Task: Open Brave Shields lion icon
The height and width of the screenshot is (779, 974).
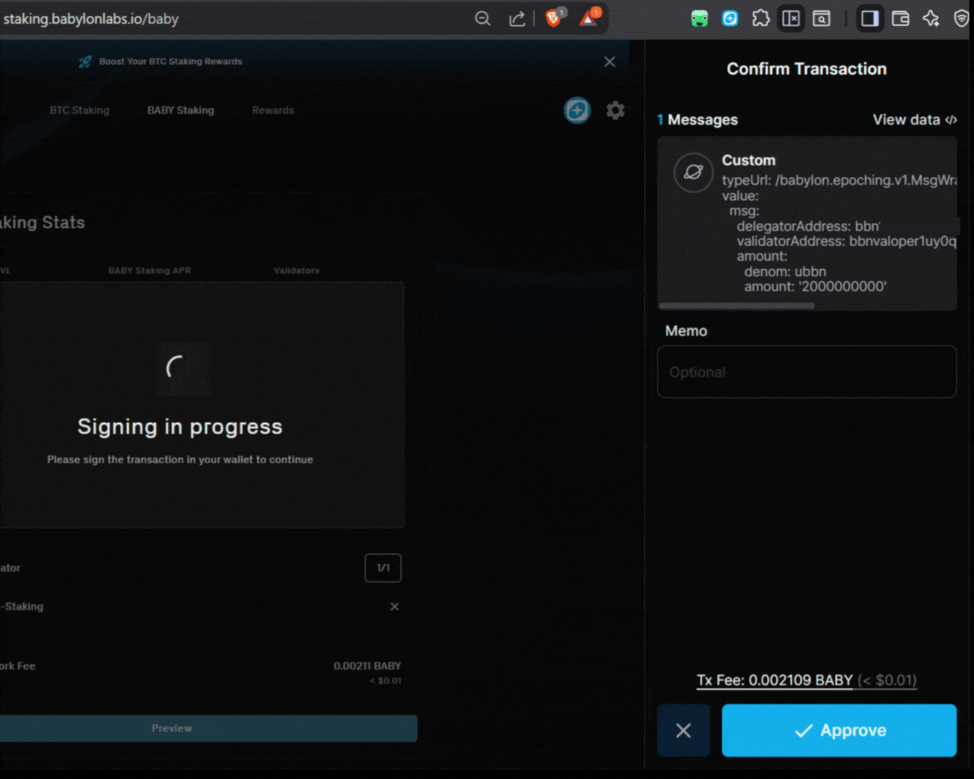Action: [x=553, y=19]
